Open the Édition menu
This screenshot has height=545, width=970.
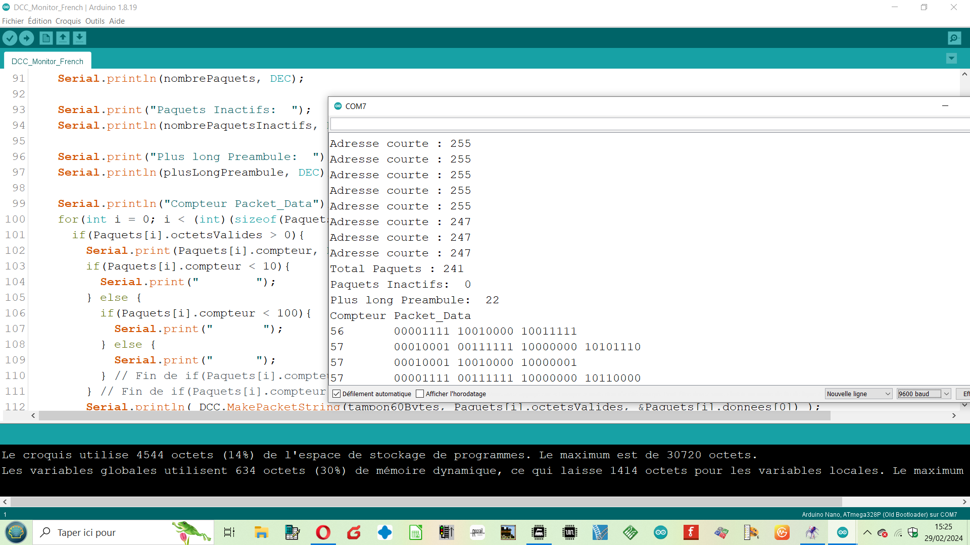[39, 21]
